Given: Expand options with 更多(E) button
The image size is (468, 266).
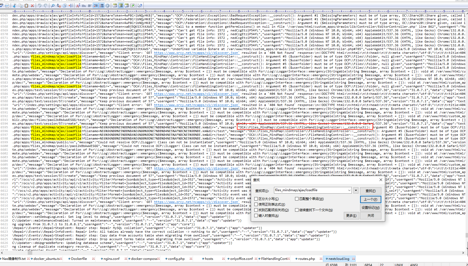Looking at the screenshot, I should click(351, 215).
